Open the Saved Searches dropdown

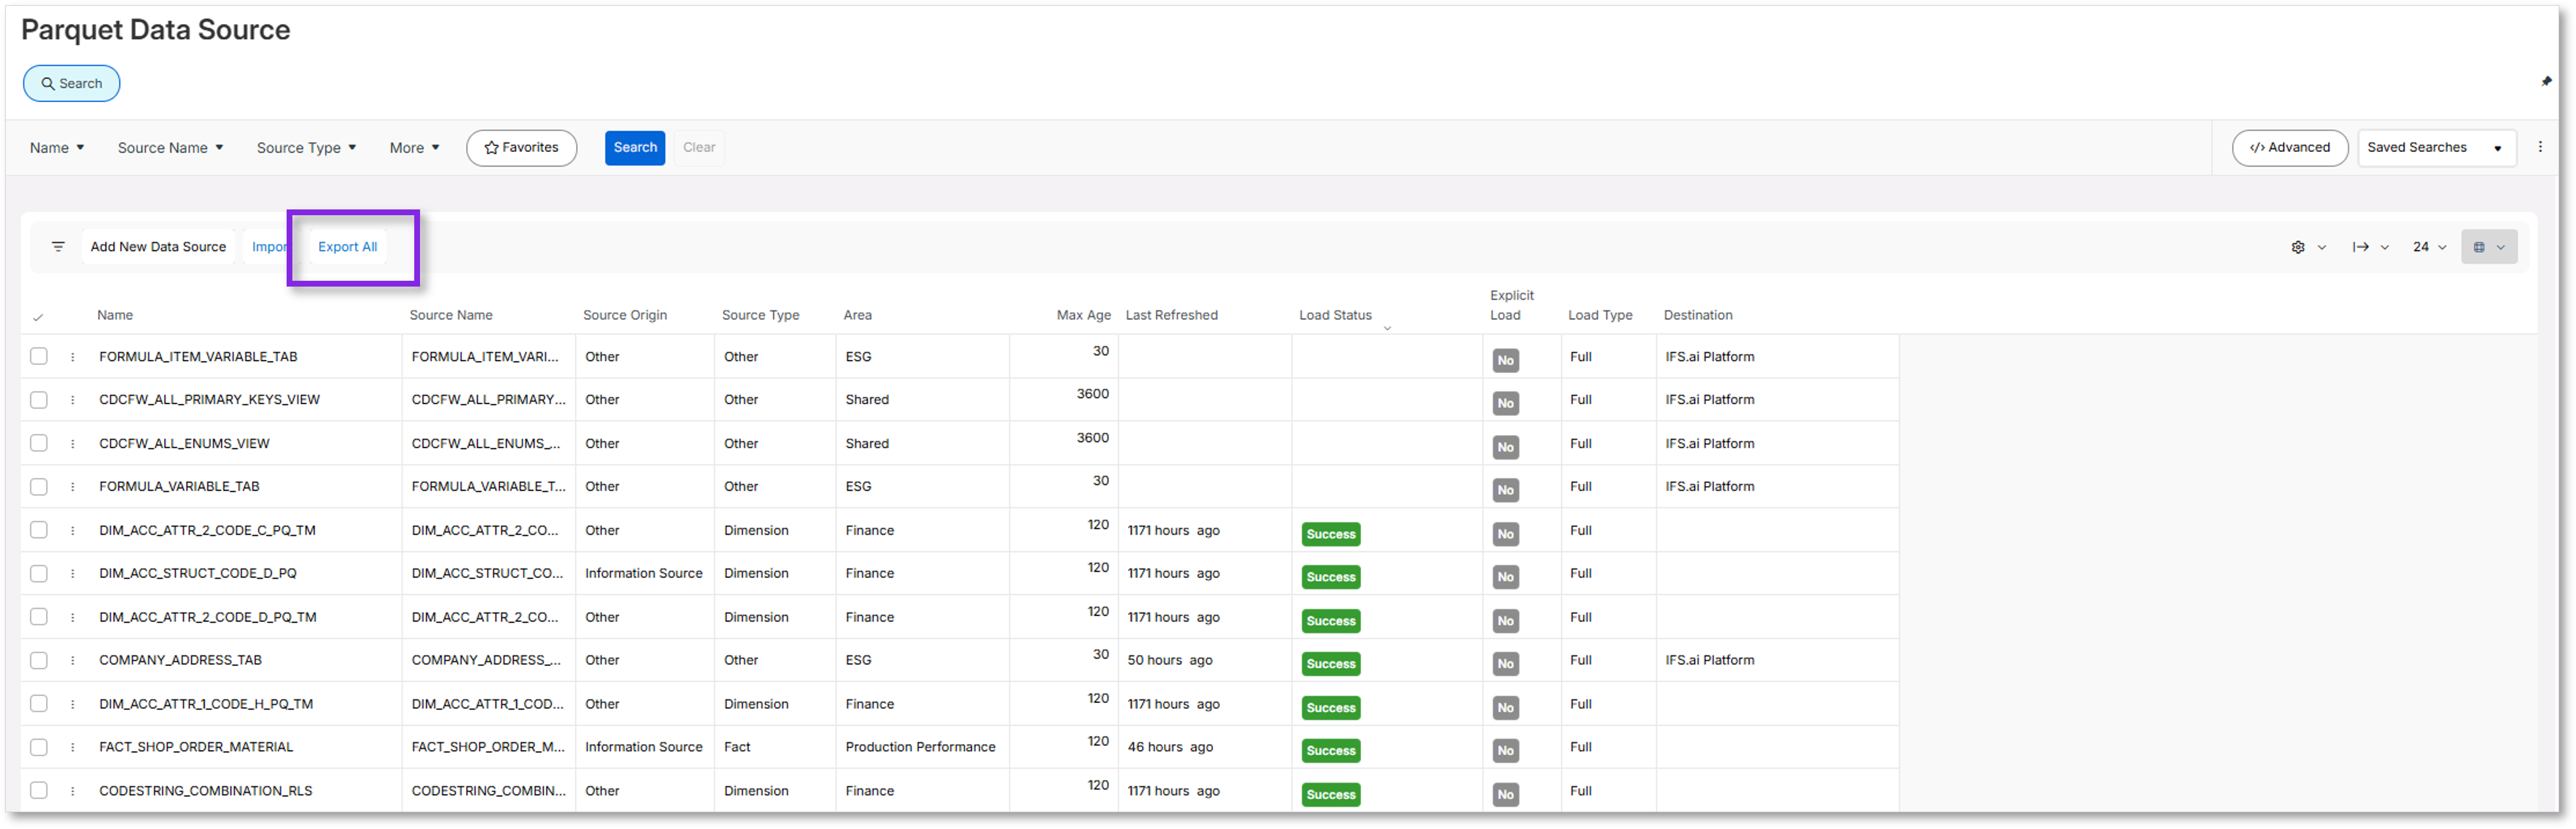(x=2436, y=148)
